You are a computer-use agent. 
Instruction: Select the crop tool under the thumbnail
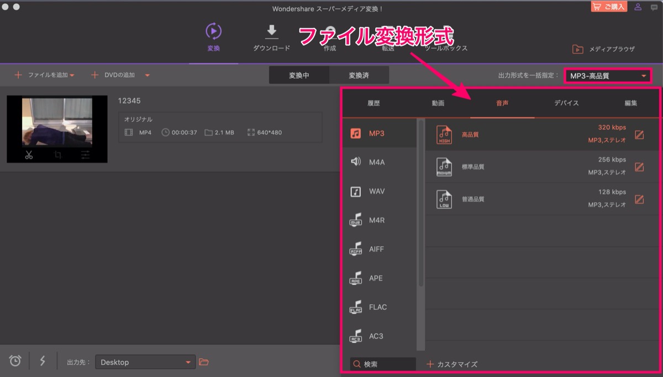click(57, 155)
